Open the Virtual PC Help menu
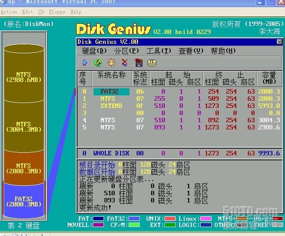 pos(76,12)
